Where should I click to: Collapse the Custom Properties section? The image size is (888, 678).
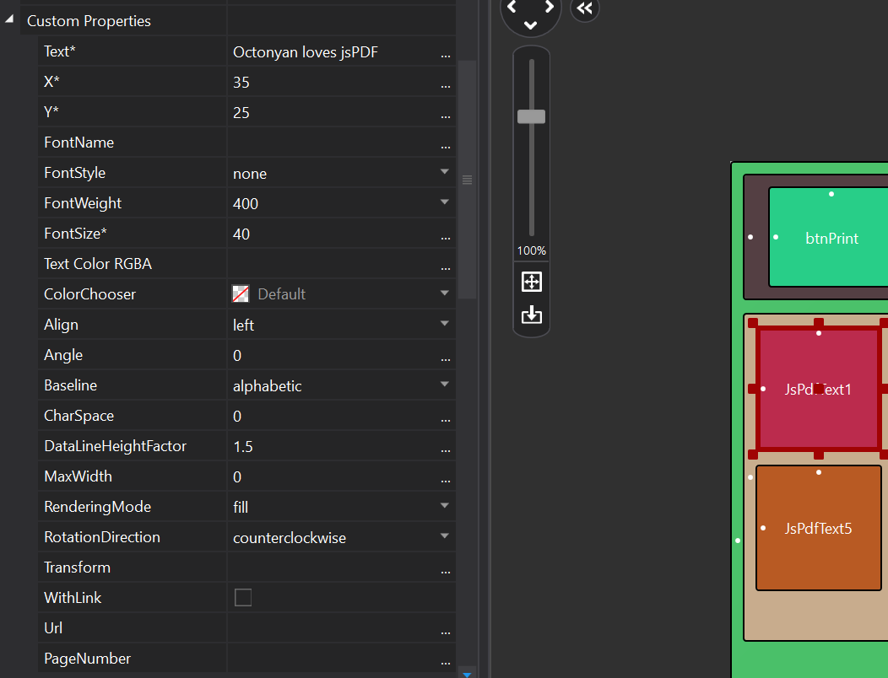click(x=9, y=19)
